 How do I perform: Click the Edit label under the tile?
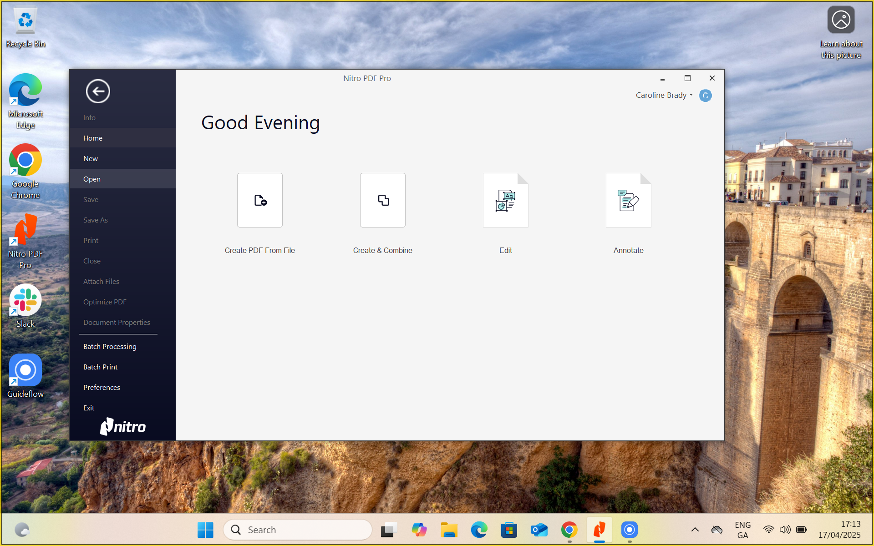506,250
